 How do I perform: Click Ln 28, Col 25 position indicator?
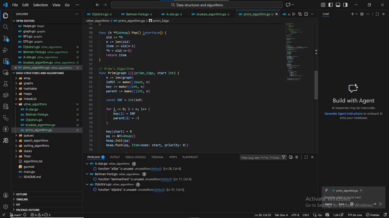(263, 215)
